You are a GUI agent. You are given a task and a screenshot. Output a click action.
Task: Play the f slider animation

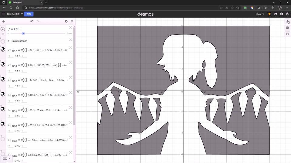3,29
